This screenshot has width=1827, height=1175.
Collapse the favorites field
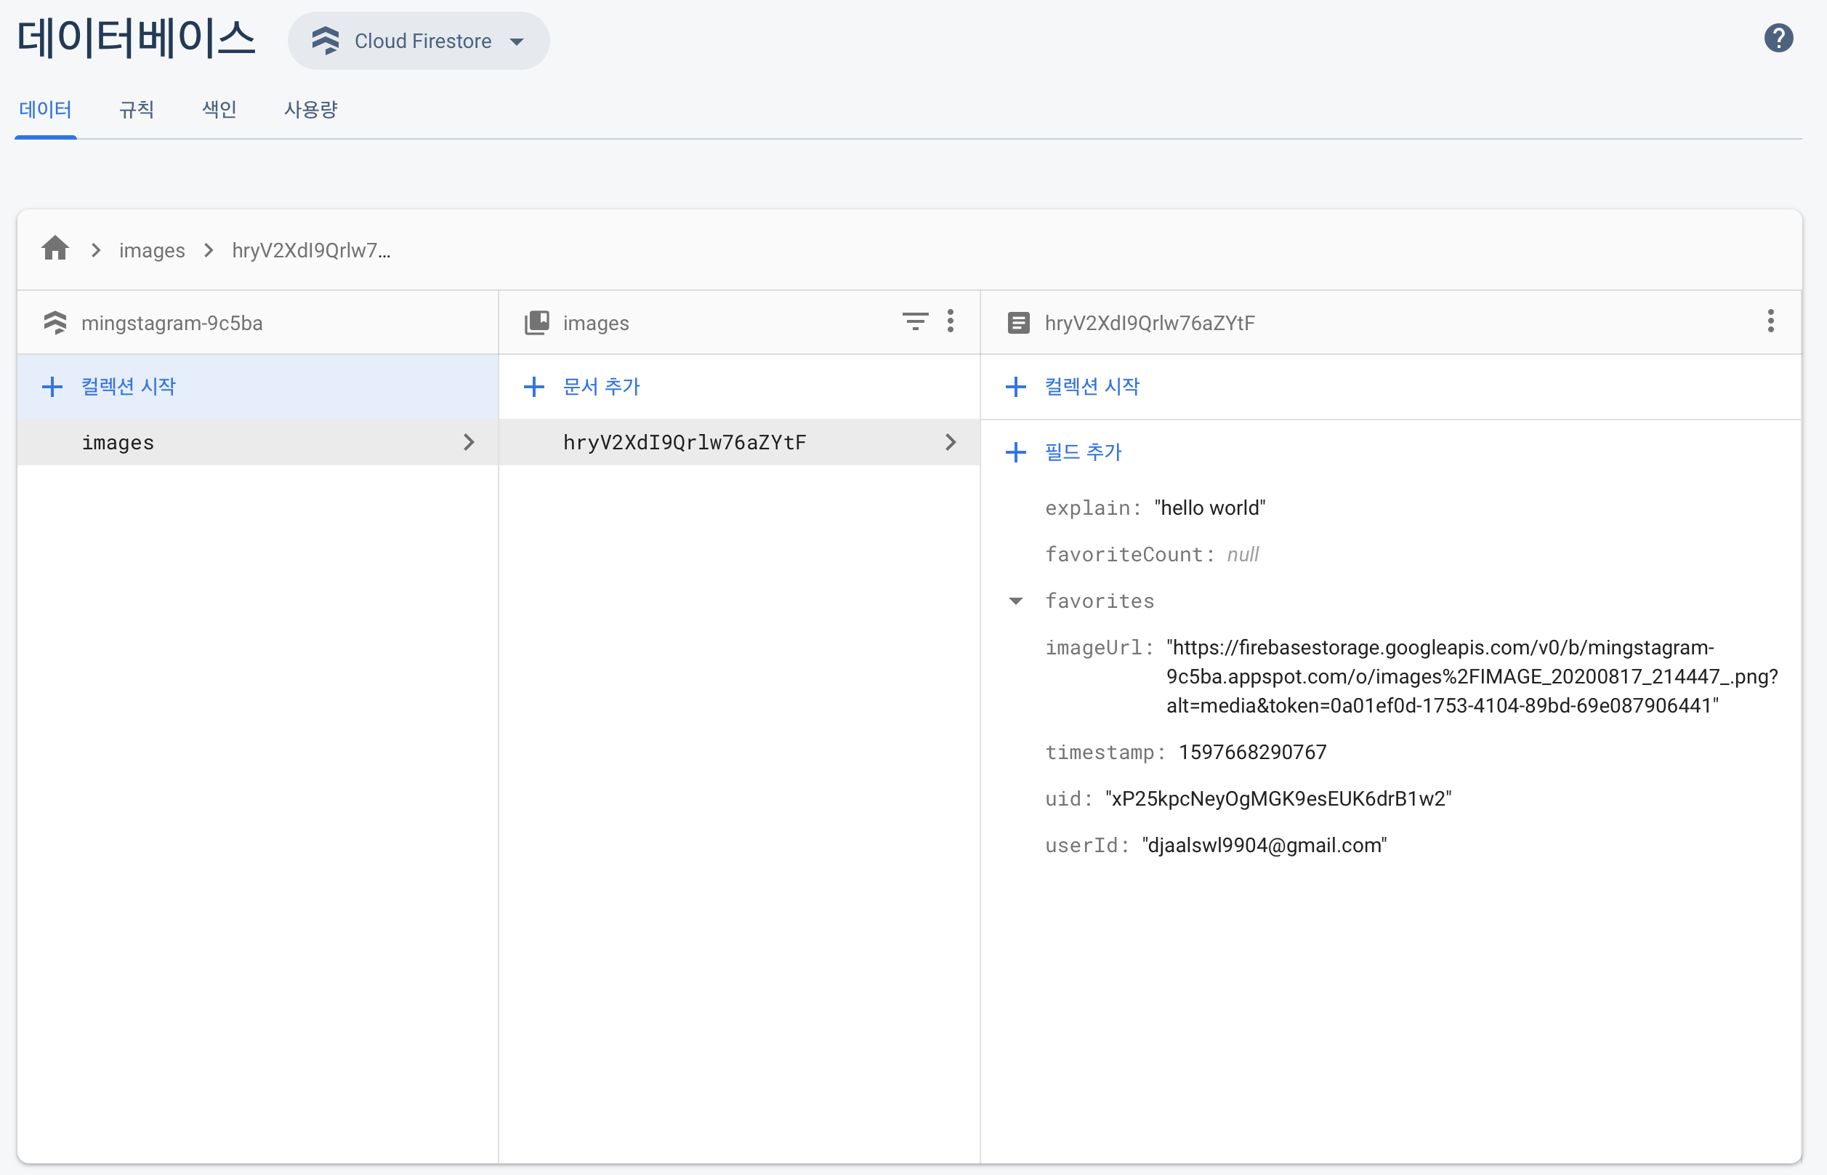pos(1016,601)
